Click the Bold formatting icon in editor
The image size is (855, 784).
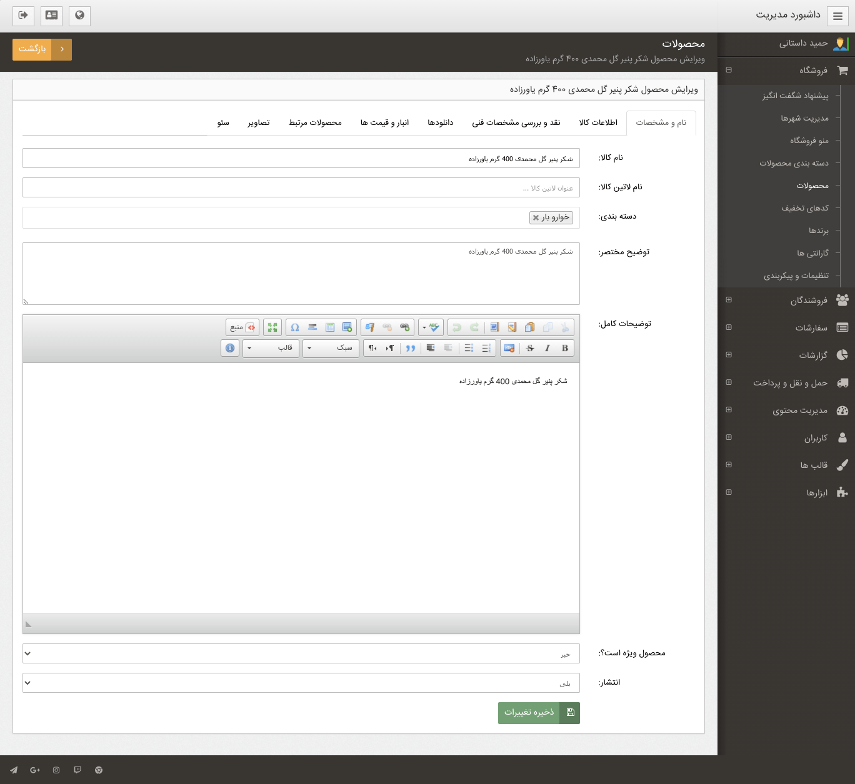pyautogui.click(x=565, y=348)
